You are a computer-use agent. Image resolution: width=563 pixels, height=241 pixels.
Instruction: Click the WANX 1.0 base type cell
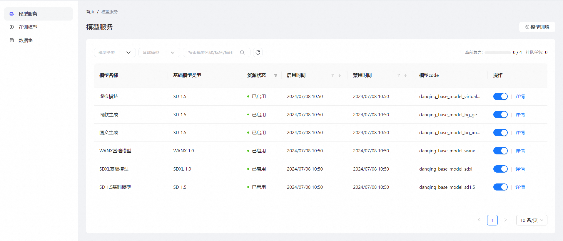point(184,151)
